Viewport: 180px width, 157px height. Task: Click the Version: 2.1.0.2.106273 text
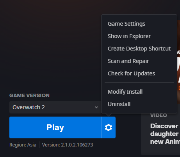[x=68, y=145]
